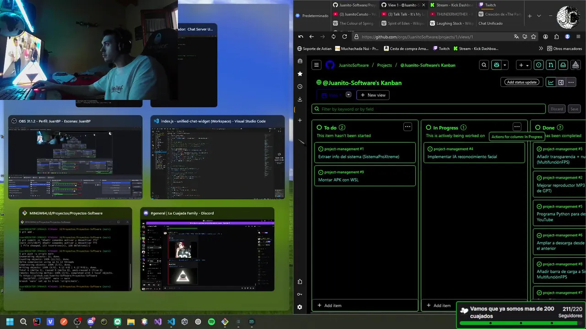Open GitHub search magnifier icon
This screenshot has height=329, width=586.
(x=484, y=65)
